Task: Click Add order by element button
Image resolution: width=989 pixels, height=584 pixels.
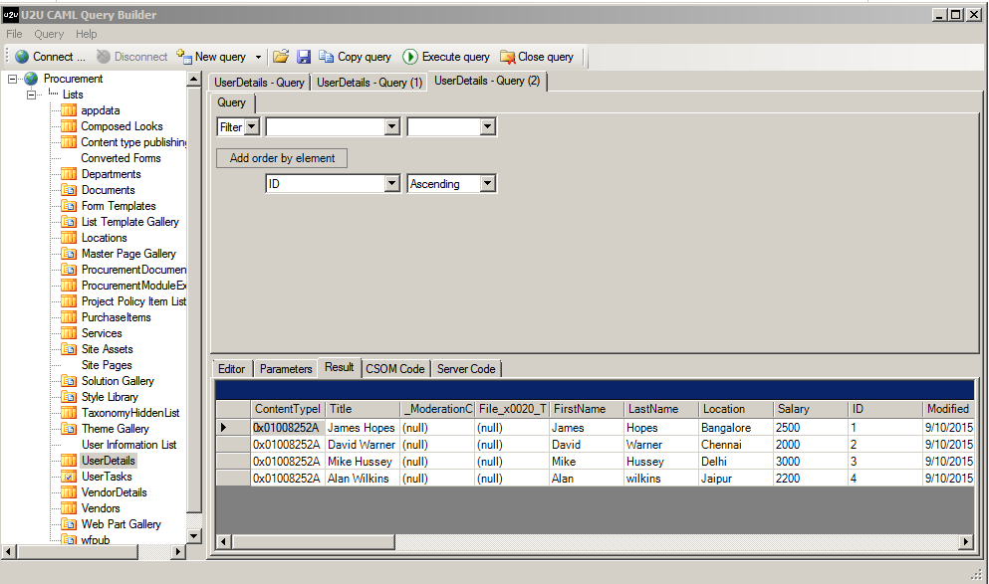Action: tap(282, 158)
